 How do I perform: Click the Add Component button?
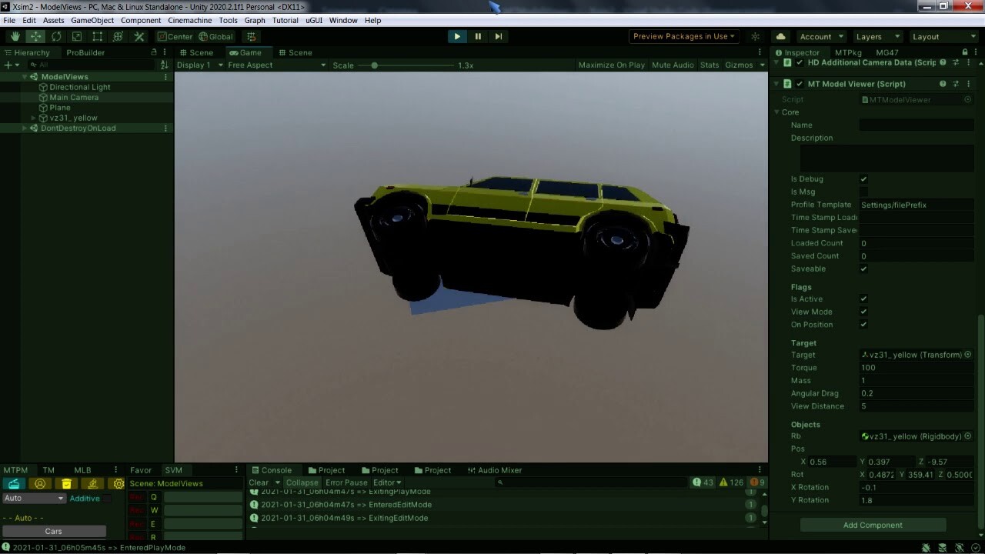(x=871, y=525)
